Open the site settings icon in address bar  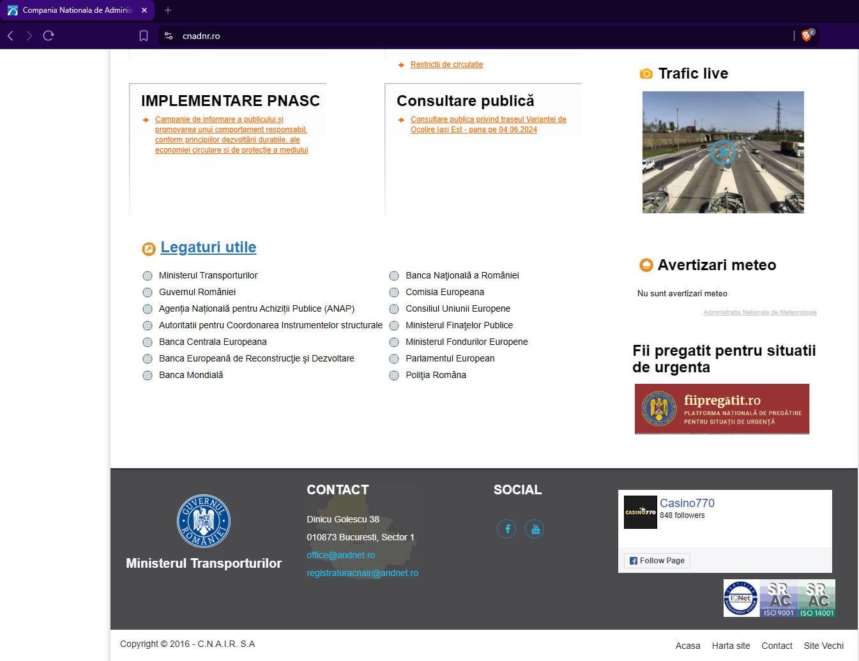pyautogui.click(x=169, y=36)
